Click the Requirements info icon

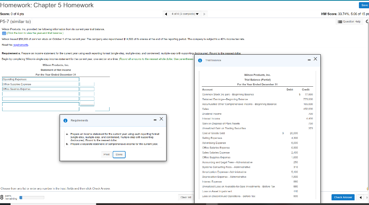66,120
